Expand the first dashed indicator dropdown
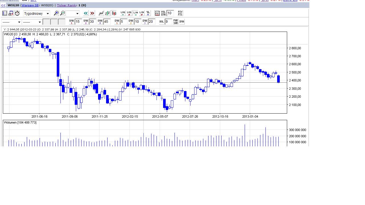Viewport: 365px width, 205px height. (11, 22)
